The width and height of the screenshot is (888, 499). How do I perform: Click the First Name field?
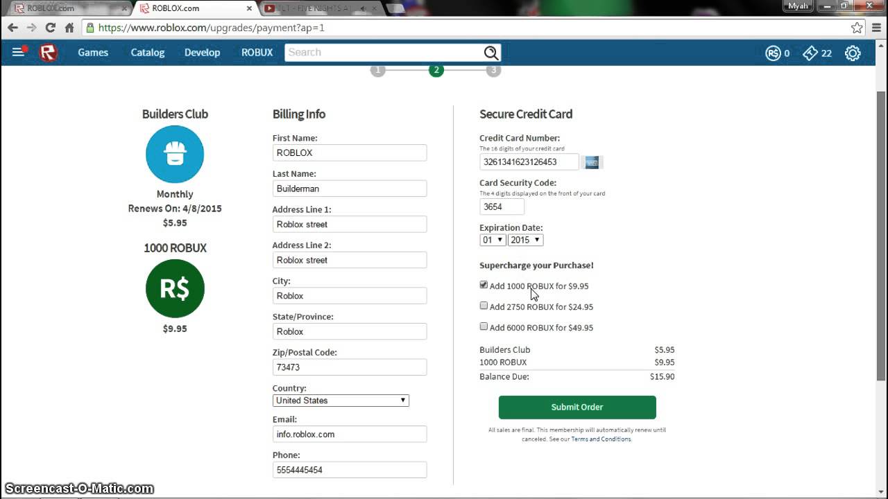350,153
